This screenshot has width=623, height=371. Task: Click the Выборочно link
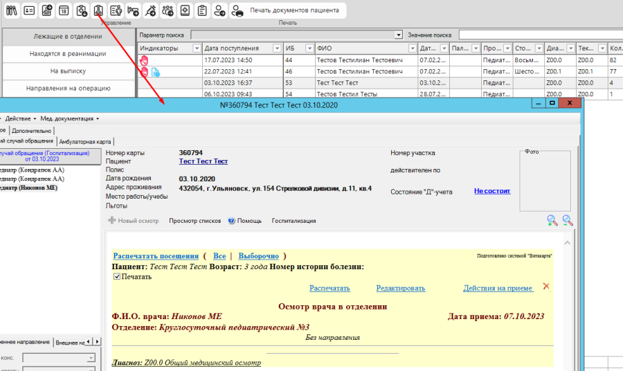point(258,256)
